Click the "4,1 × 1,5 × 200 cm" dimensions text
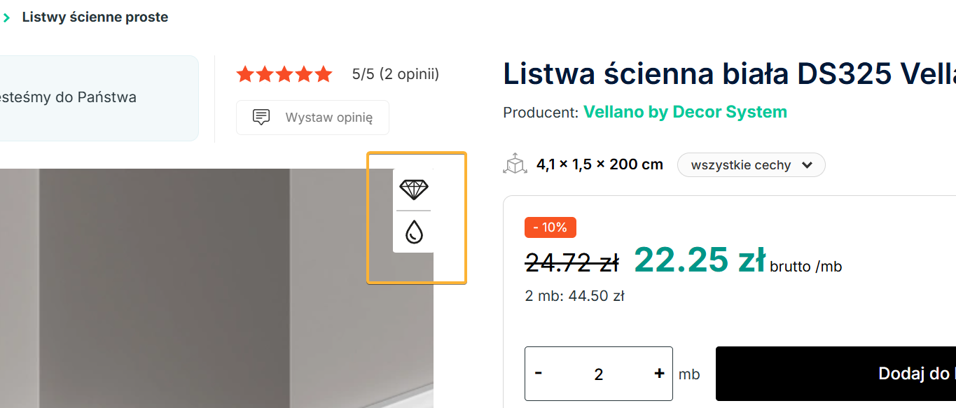Screen dimensions: 956x408 pyautogui.click(x=600, y=165)
